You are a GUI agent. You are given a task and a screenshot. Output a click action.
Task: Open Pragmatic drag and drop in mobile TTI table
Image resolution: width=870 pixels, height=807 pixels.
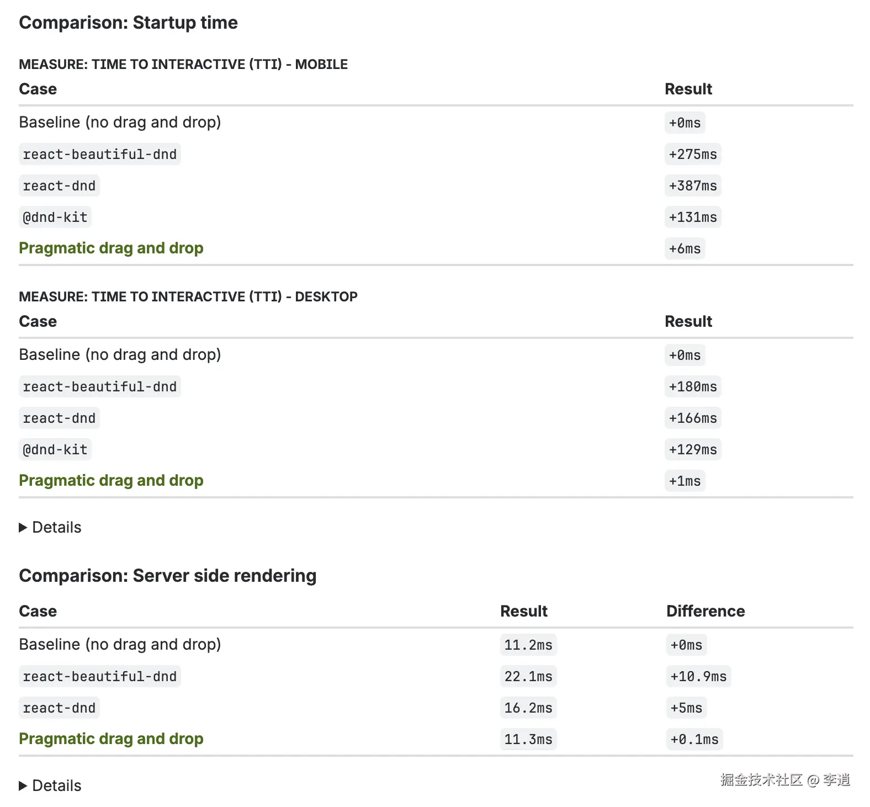(x=111, y=248)
